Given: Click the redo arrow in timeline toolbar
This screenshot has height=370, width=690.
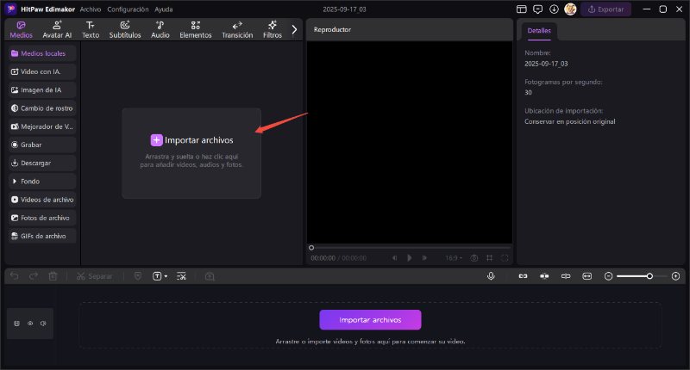Looking at the screenshot, I should (34, 276).
